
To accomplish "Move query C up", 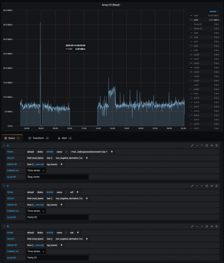I will click(202, 186).
